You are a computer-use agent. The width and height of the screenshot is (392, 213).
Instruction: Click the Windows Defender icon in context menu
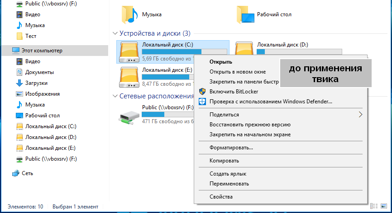[202, 102]
